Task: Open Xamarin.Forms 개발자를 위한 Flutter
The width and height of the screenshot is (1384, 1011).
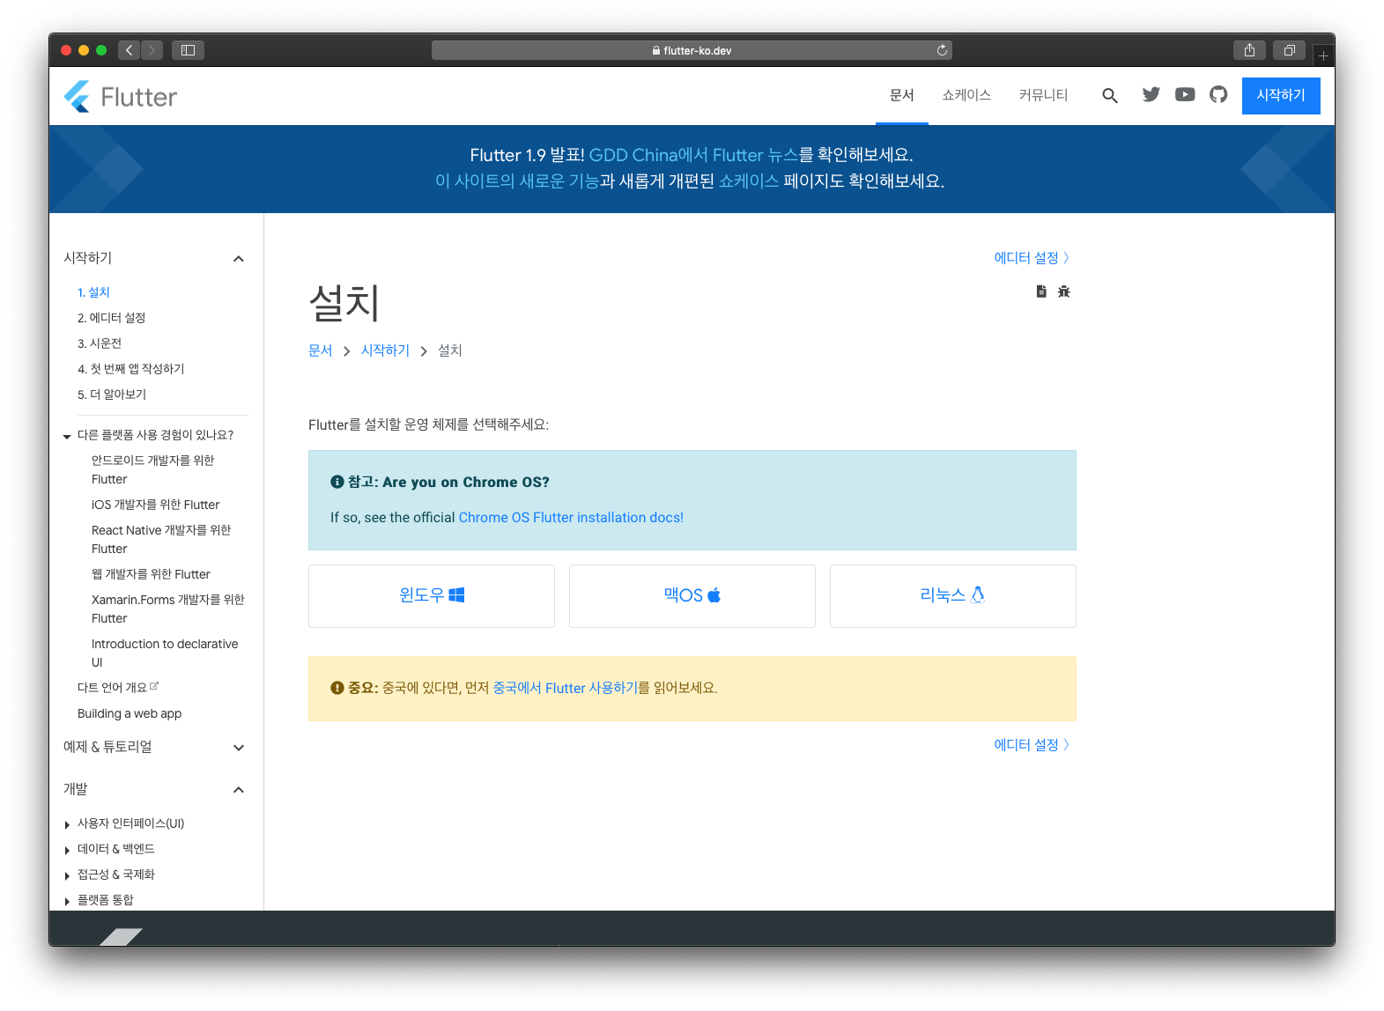Action: [x=168, y=609]
